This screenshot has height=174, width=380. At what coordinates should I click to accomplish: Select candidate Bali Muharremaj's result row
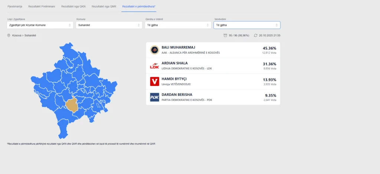coord(213,50)
